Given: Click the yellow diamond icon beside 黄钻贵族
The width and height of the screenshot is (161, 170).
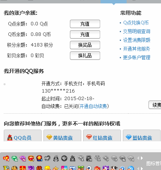Looking at the screenshot, I should point(49,137).
